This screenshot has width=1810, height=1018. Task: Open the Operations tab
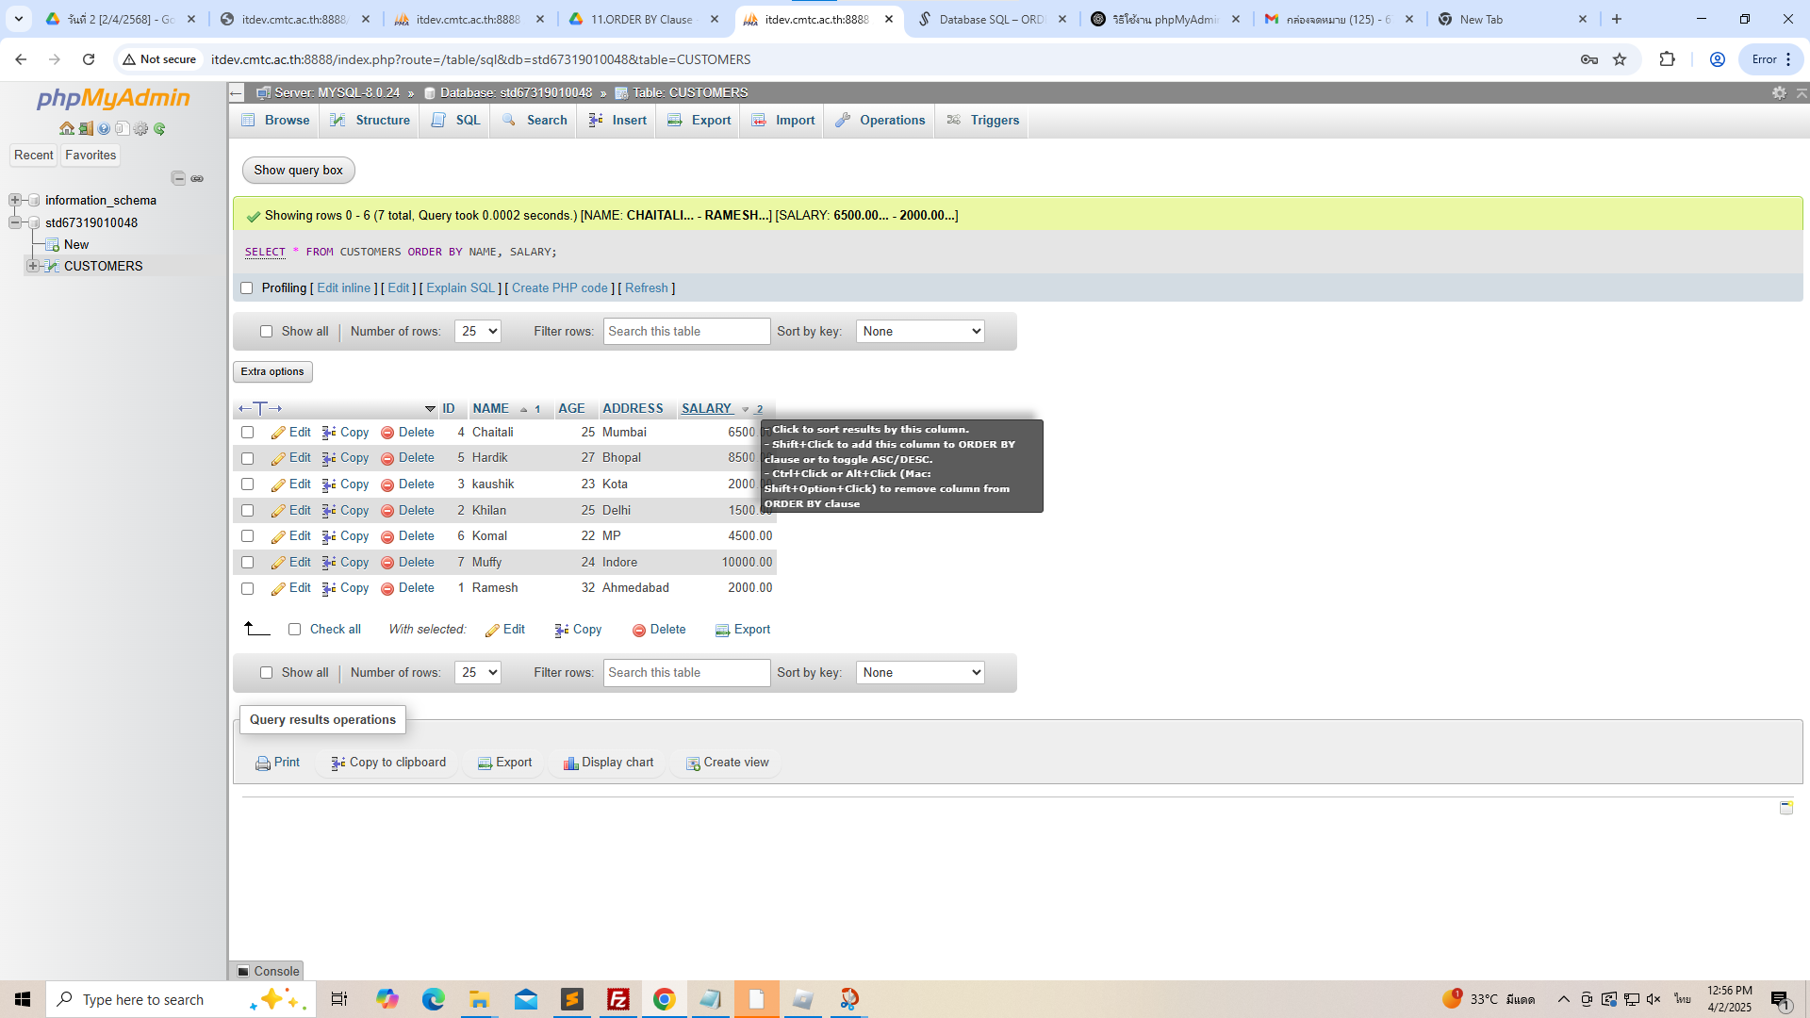coord(880,121)
